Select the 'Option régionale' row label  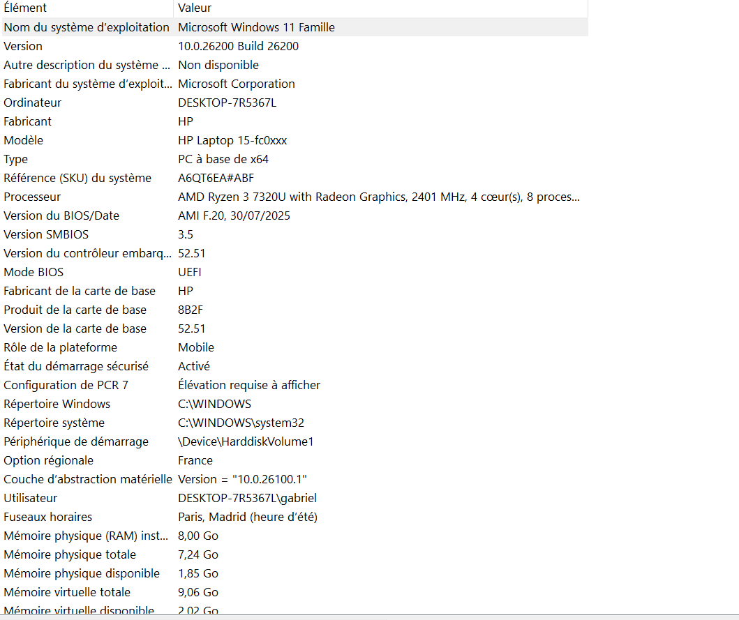tap(49, 461)
